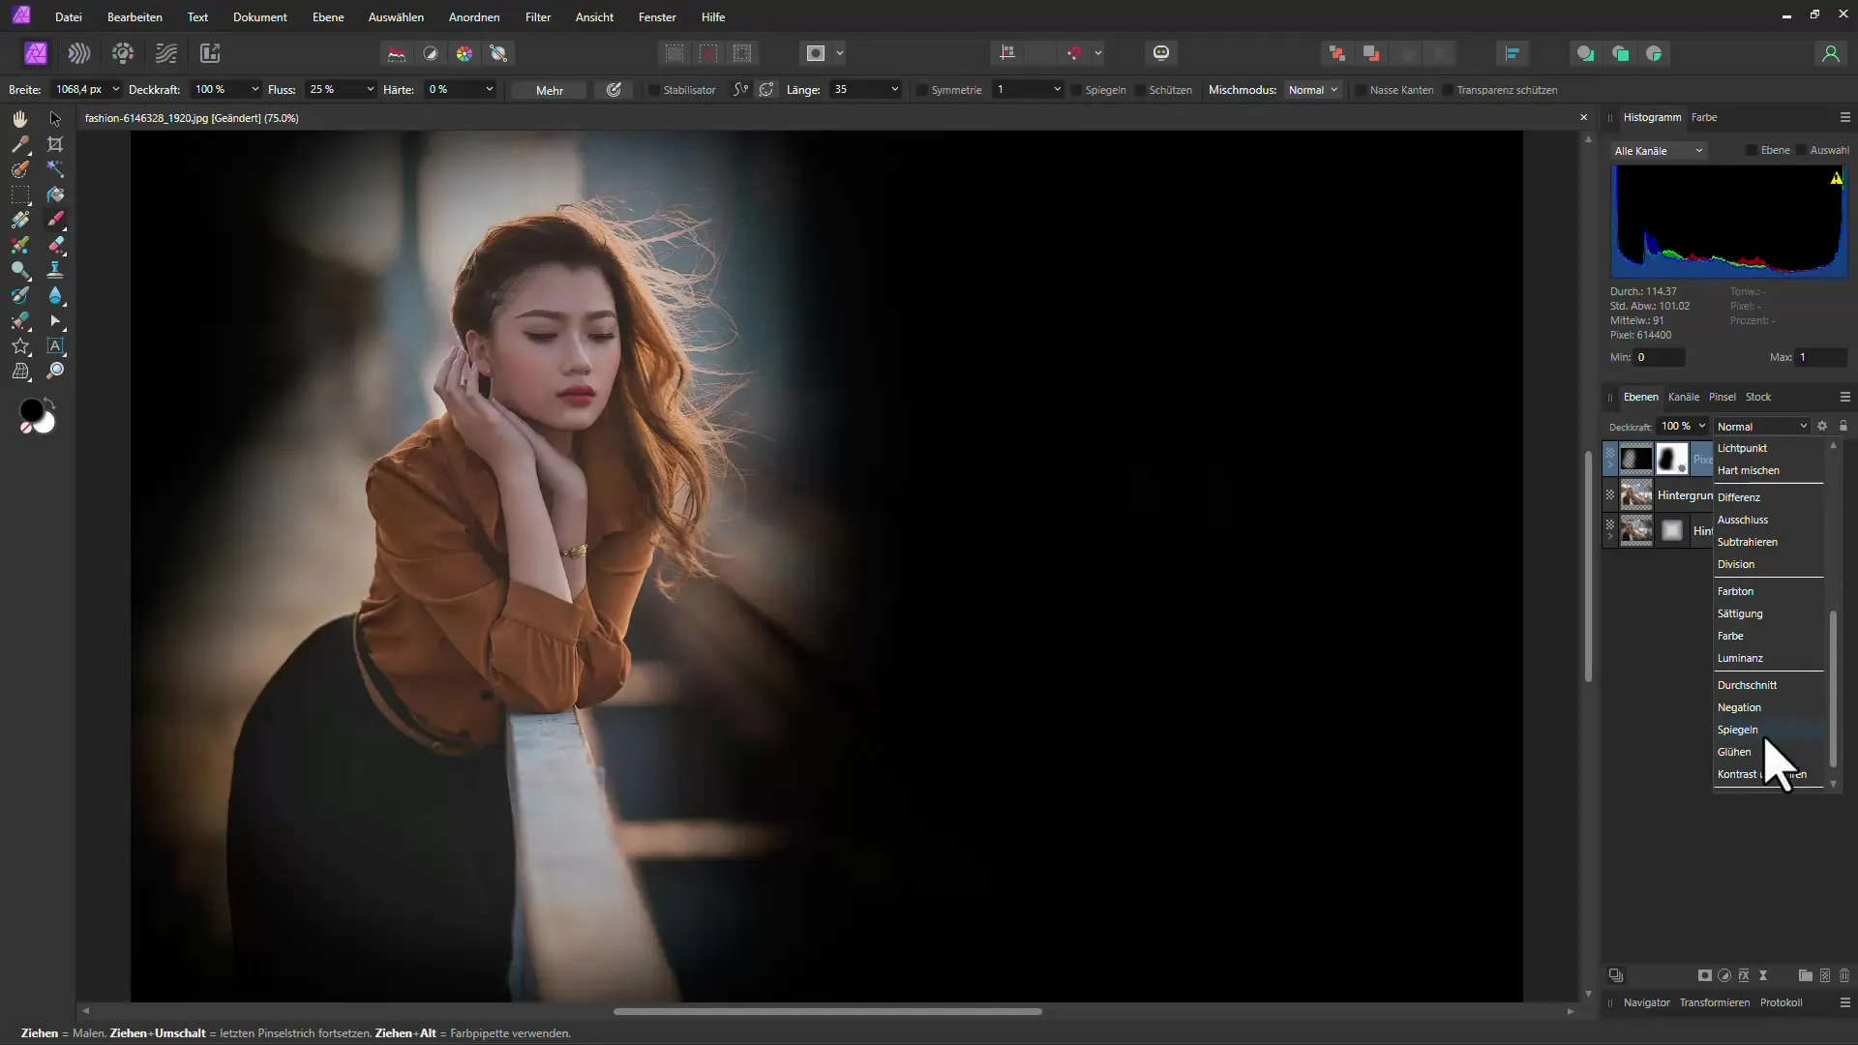Adjust the Fluss percentage input
The height and width of the screenshot is (1045, 1858).
tap(327, 89)
